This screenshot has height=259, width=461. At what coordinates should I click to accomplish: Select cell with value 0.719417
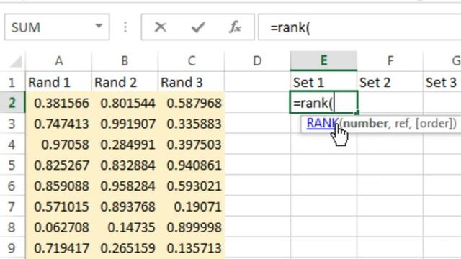pos(59,248)
